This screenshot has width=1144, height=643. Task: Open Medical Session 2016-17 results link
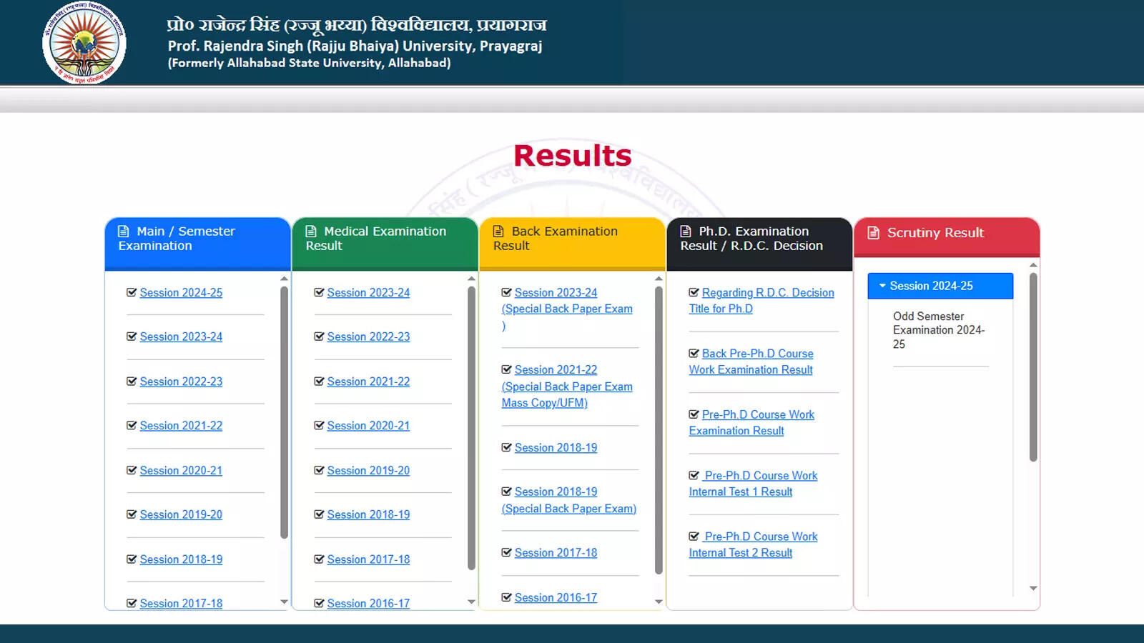368,603
